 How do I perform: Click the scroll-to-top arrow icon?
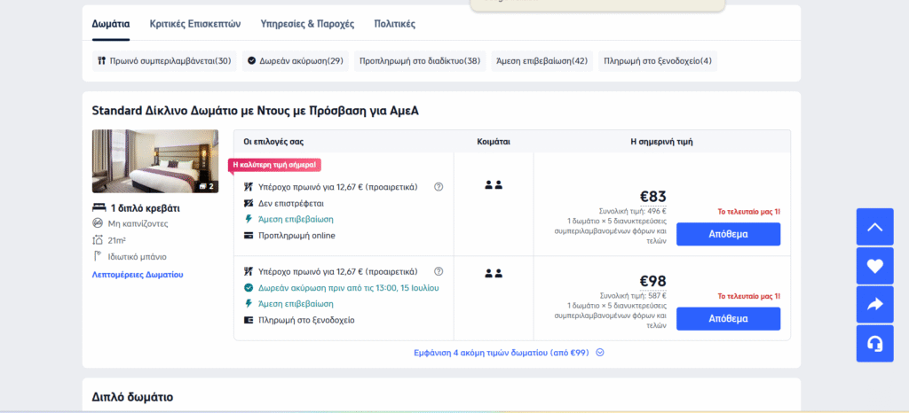pos(874,227)
